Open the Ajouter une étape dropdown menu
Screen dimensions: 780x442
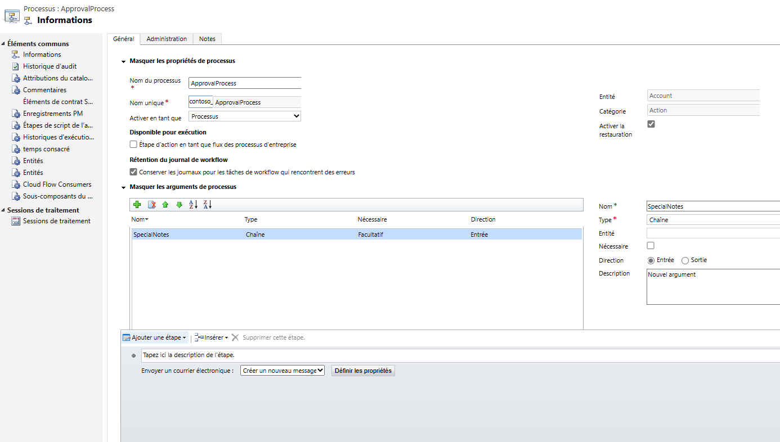[x=155, y=337]
